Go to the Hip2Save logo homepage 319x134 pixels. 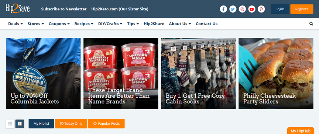pyautogui.click(x=18, y=9)
